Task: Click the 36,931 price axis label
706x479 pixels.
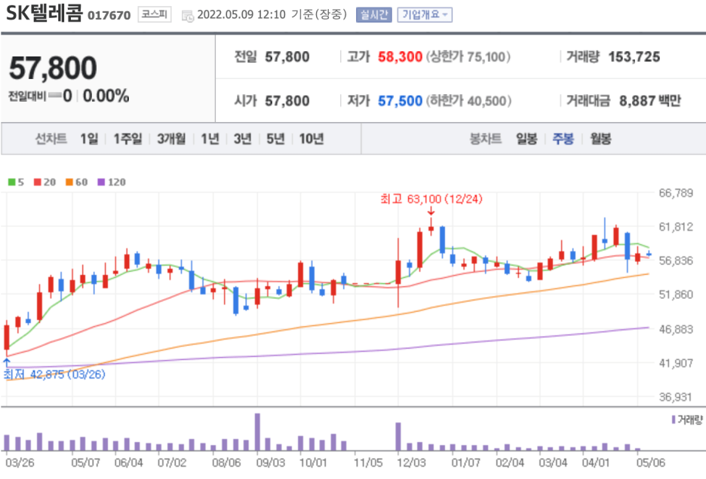Action: tap(676, 397)
